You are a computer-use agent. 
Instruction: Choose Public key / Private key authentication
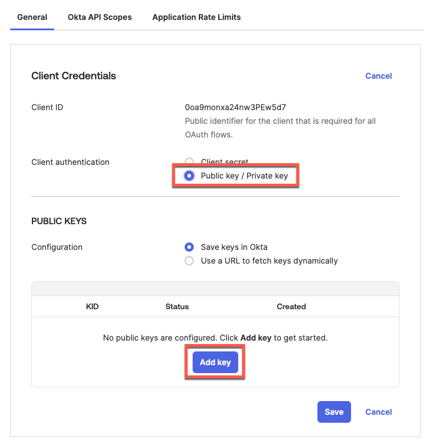pyautogui.click(x=189, y=176)
